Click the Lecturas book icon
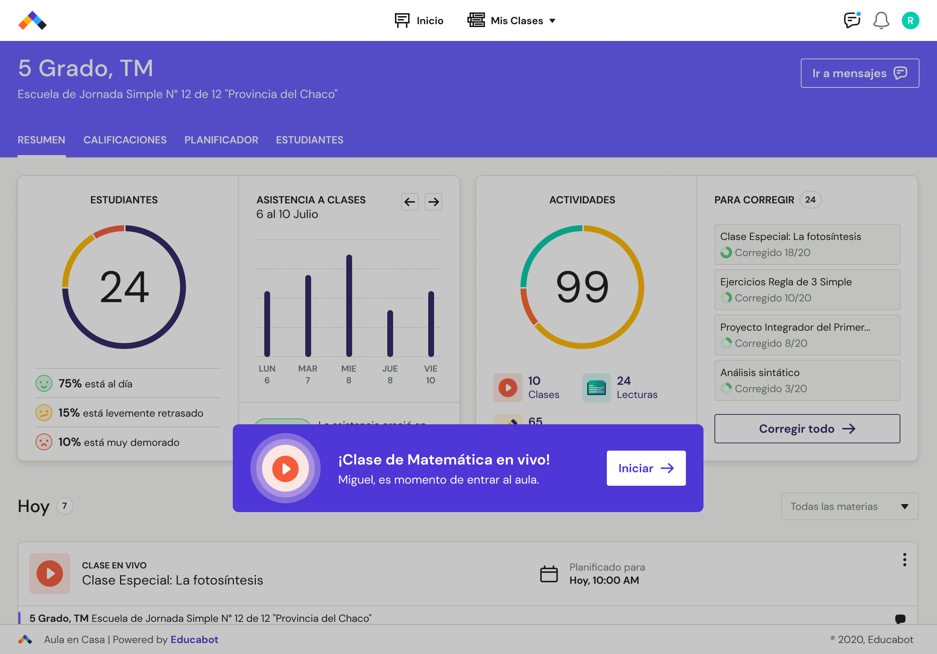 [596, 387]
